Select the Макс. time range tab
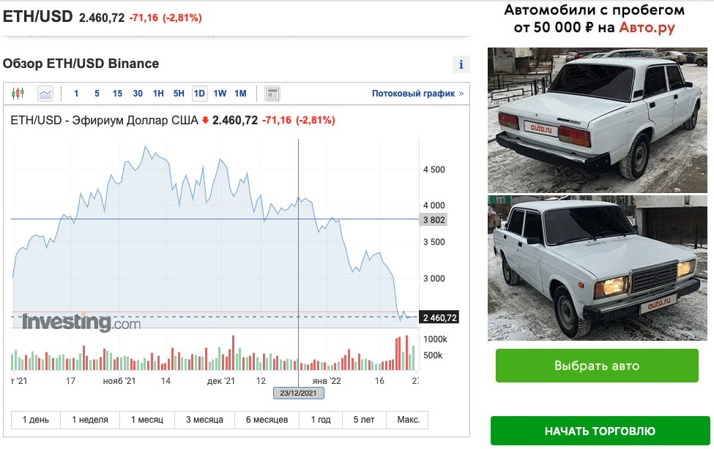The width and height of the screenshot is (714, 449). [x=409, y=420]
